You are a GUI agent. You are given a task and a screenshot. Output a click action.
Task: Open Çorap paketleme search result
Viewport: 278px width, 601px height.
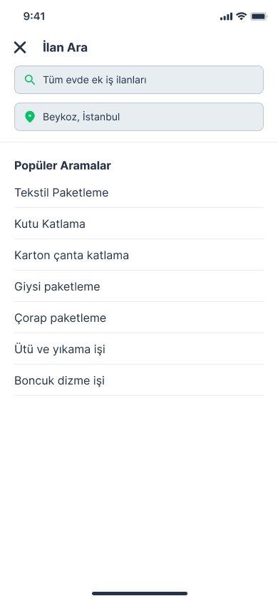(139, 318)
